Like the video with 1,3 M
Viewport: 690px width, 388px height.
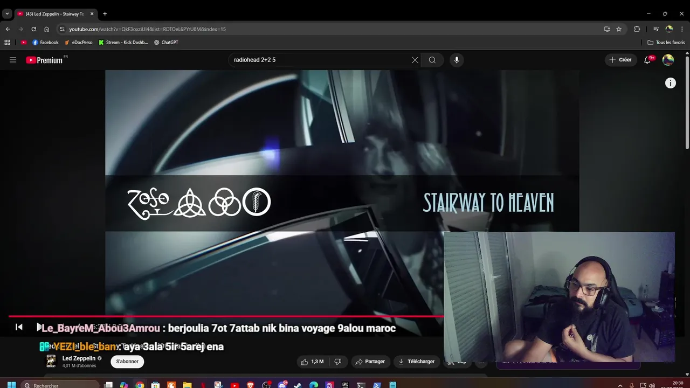click(313, 362)
